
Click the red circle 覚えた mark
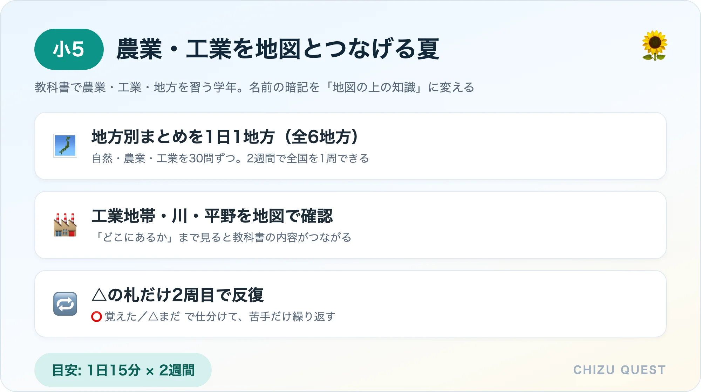pyautogui.click(x=96, y=317)
